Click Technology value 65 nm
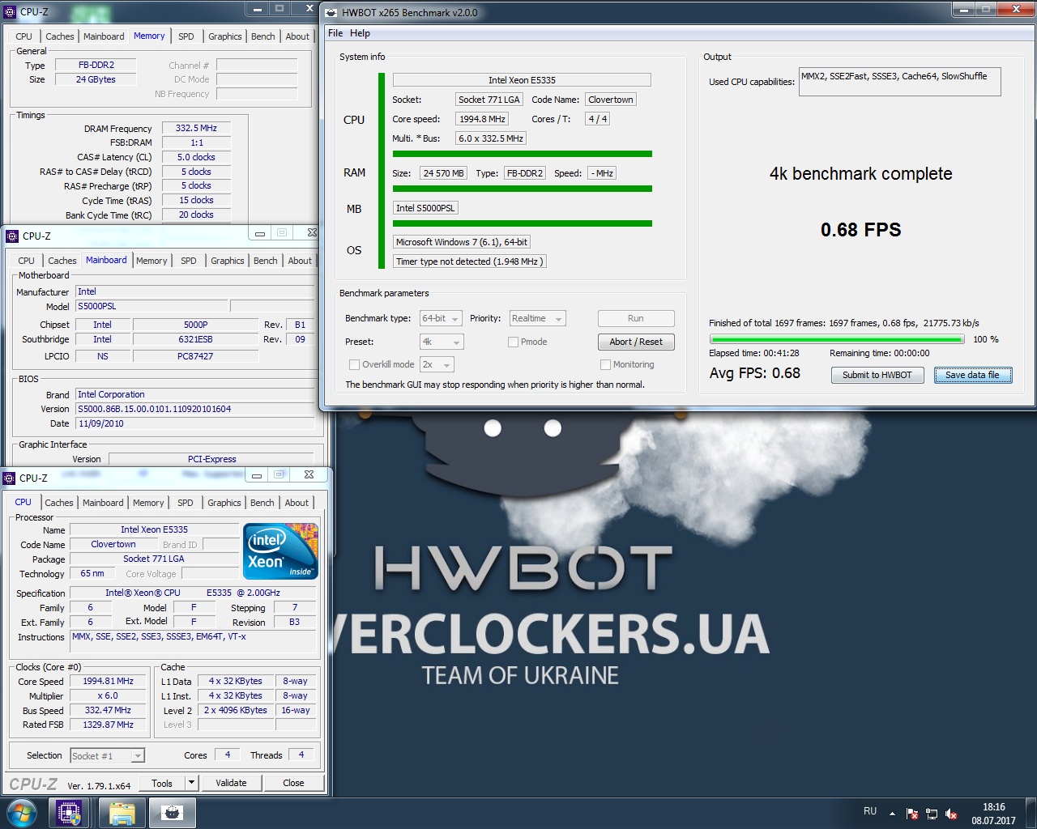This screenshot has width=1037, height=829. [x=92, y=573]
